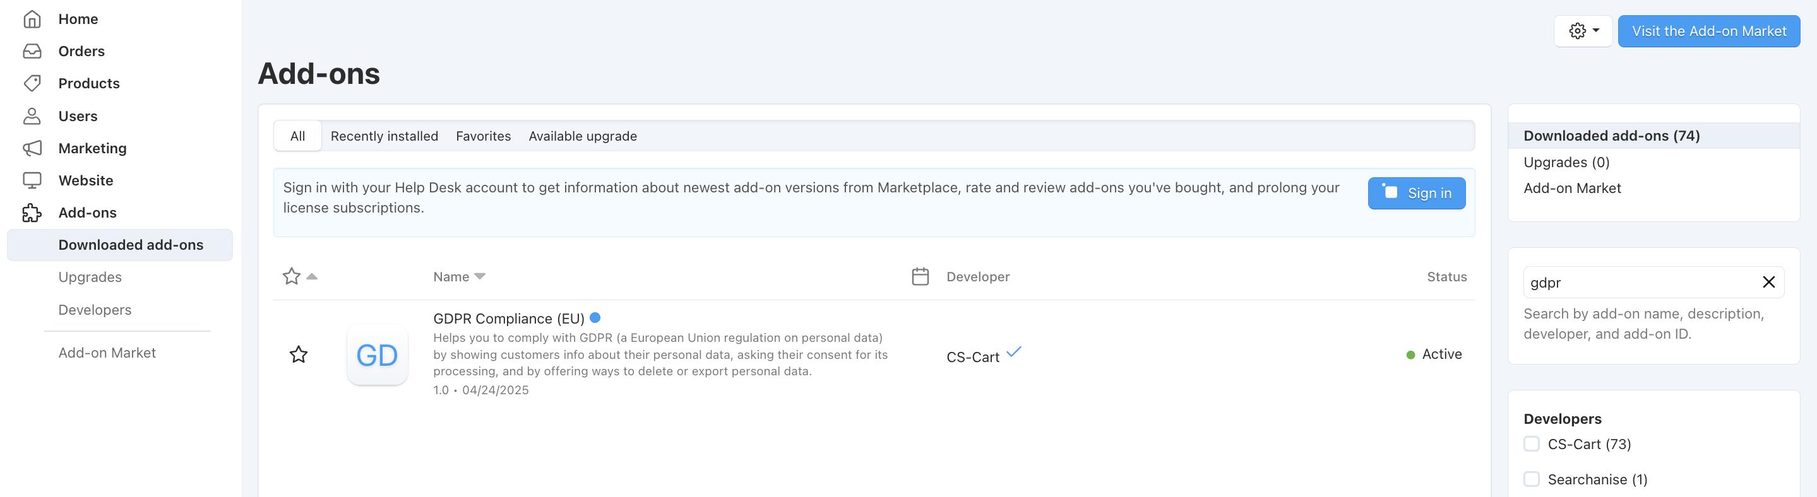Click the Home sidebar label
Image resolution: width=1817 pixels, height=497 pixels.
click(x=78, y=19)
